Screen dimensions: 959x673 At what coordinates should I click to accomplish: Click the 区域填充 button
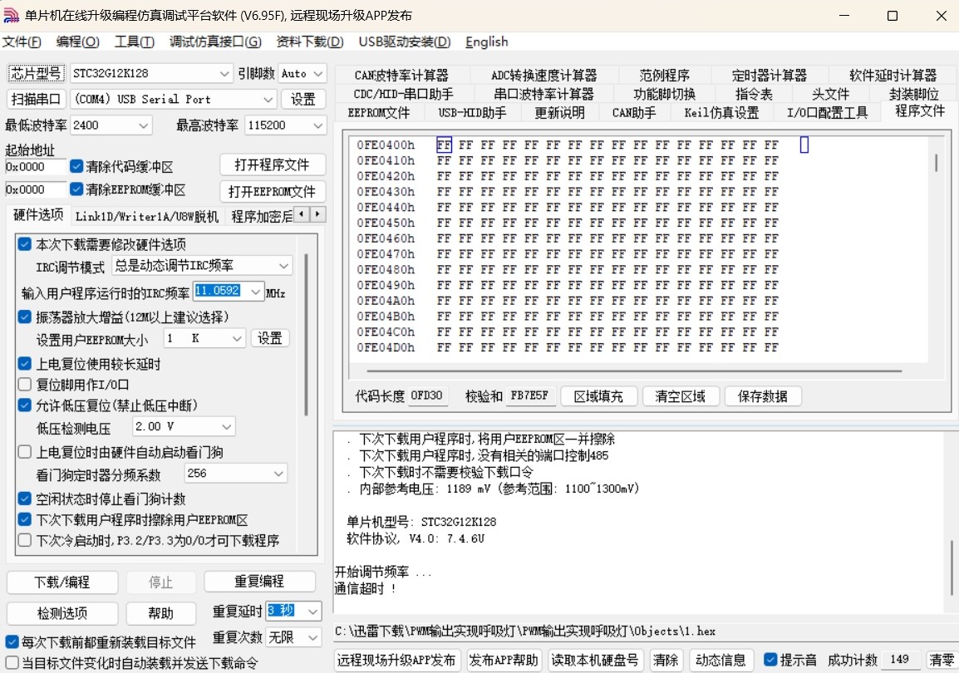599,396
